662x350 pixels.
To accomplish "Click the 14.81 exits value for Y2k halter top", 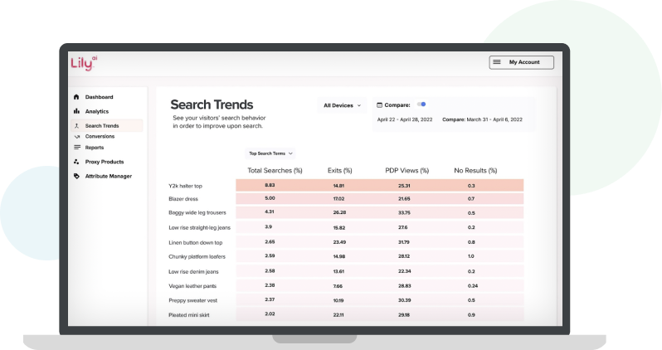I will tap(338, 186).
